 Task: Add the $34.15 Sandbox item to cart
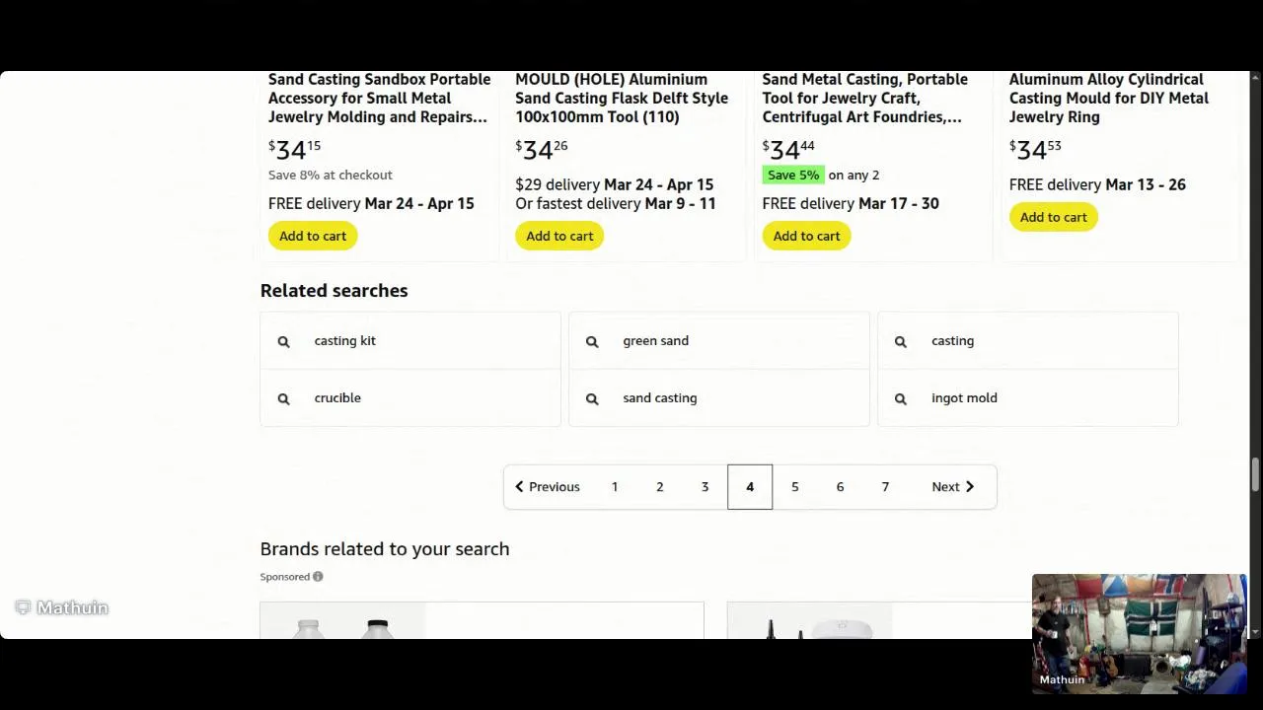[x=313, y=237]
